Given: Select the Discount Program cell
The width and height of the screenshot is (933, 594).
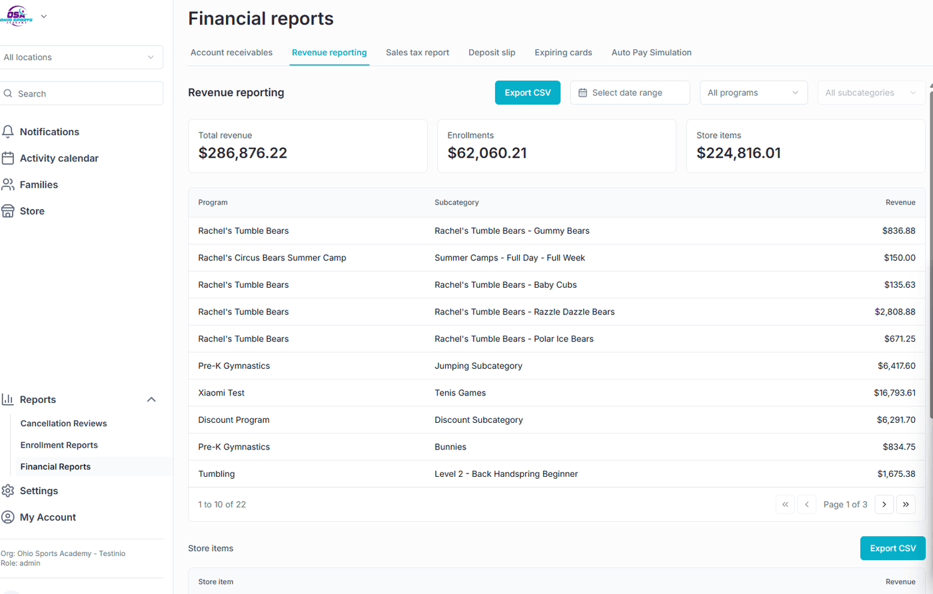Looking at the screenshot, I should (x=234, y=420).
